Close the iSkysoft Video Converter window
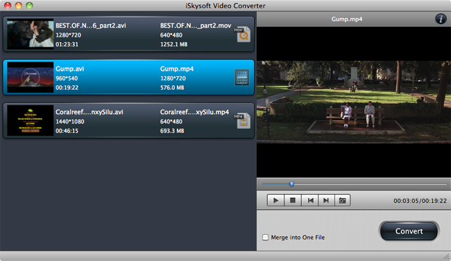The image size is (451, 261). [8, 6]
